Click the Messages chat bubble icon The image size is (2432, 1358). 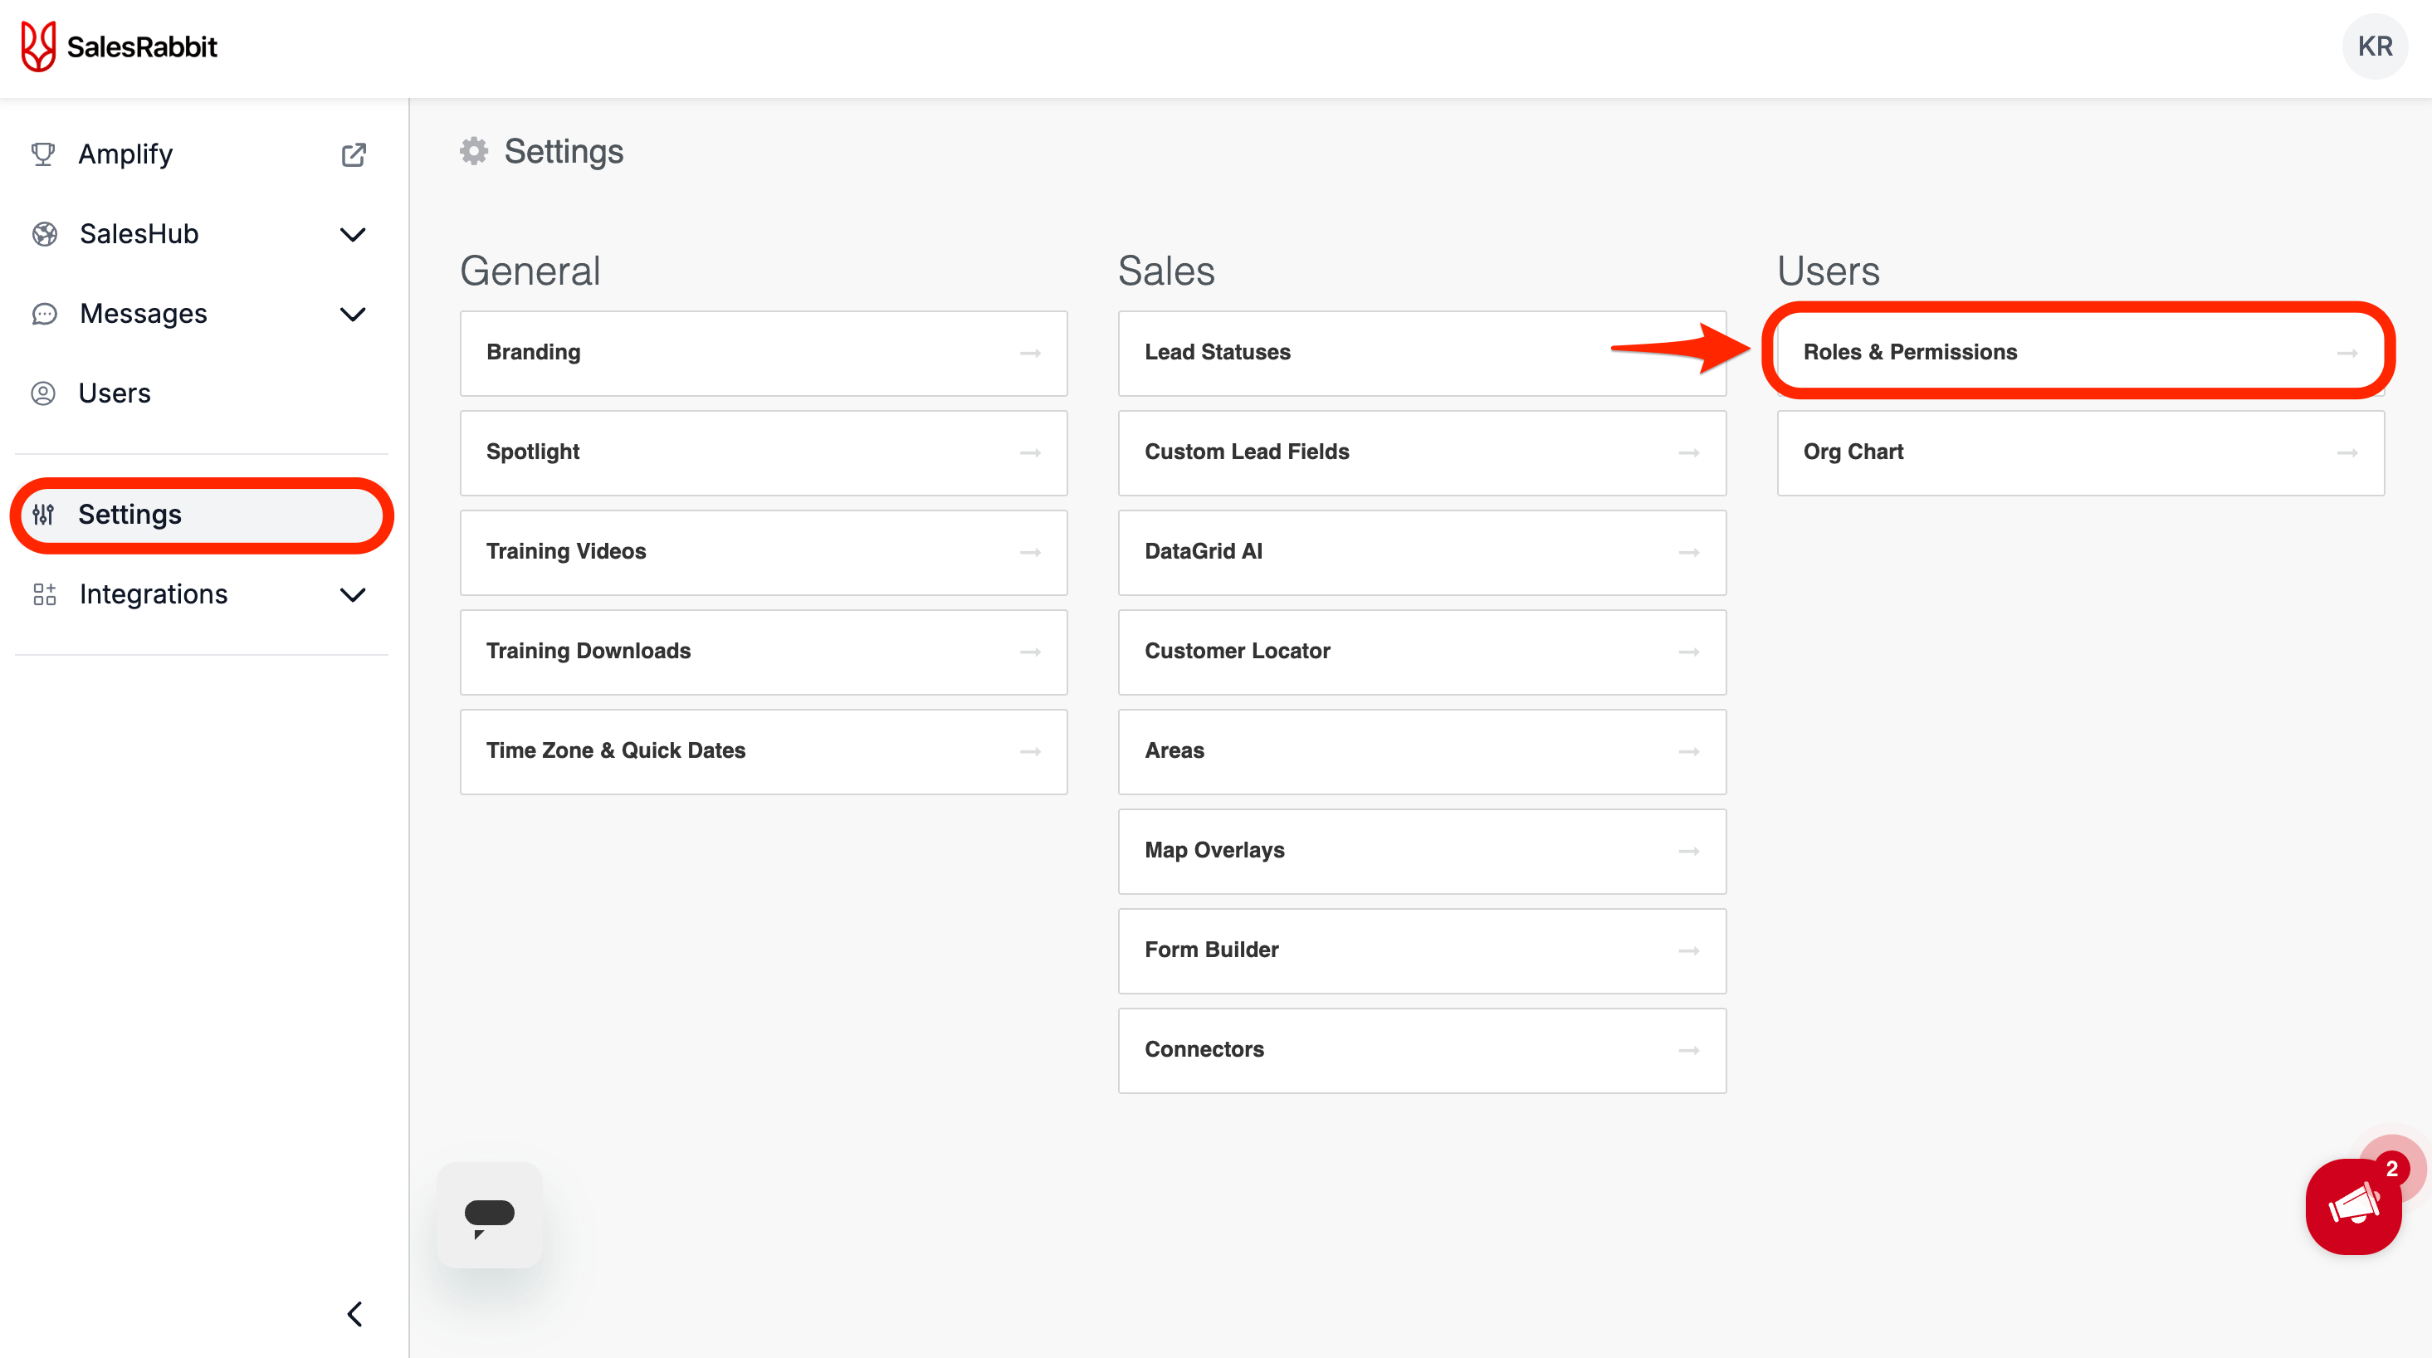44,314
